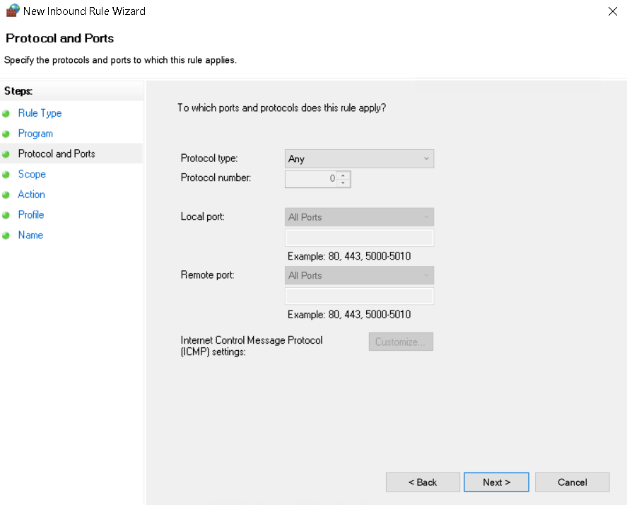Click the green bullet beside Program
Image resolution: width=627 pixels, height=505 pixels.
(6, 134)
